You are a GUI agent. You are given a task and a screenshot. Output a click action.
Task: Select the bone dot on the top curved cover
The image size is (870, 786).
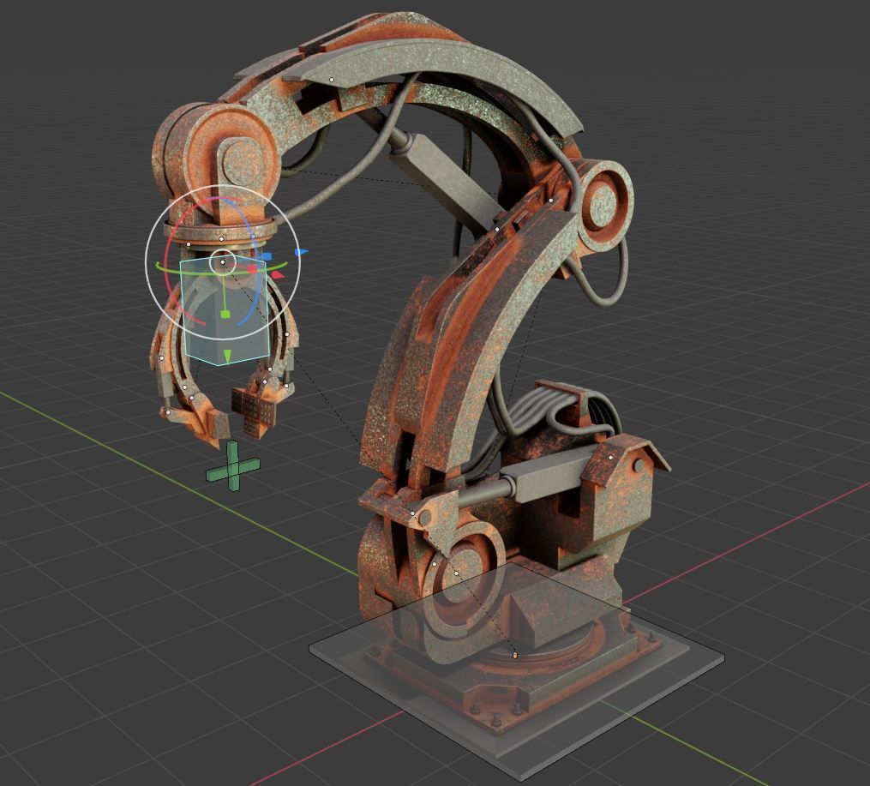[332, 80]
